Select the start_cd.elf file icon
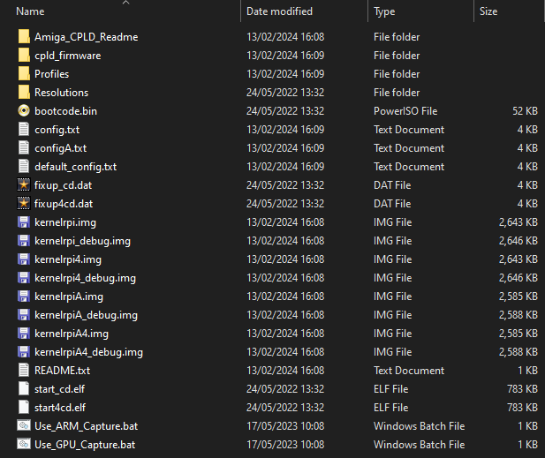The height and width of the screenshot is (458, 545). (24, 389)
